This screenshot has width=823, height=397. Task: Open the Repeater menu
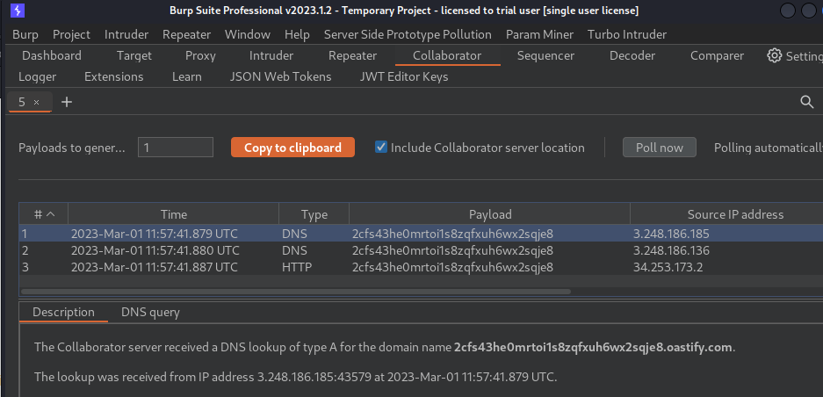pyautogui.click(x=186, y=34)
